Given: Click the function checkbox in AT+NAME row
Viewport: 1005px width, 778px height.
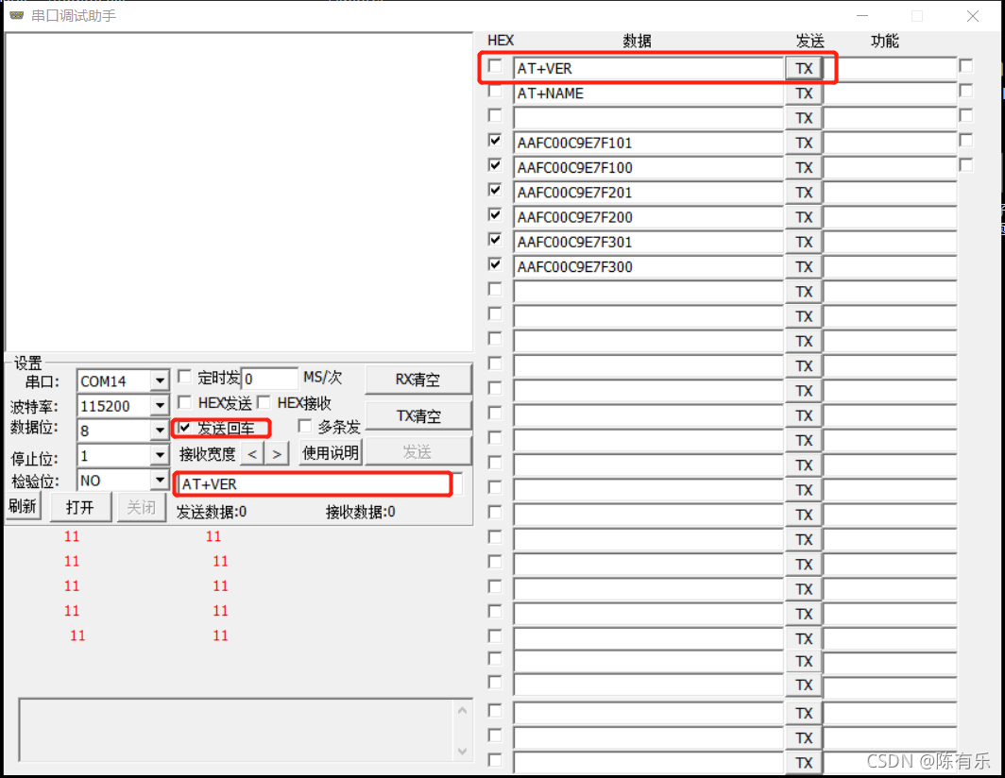Looking at the screenshot, I should 966,91.
